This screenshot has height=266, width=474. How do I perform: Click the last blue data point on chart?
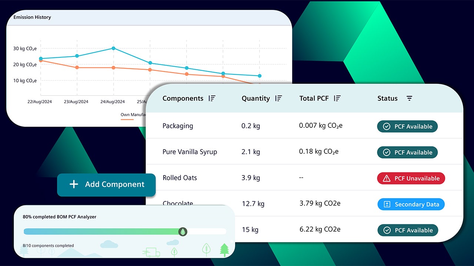260,76
